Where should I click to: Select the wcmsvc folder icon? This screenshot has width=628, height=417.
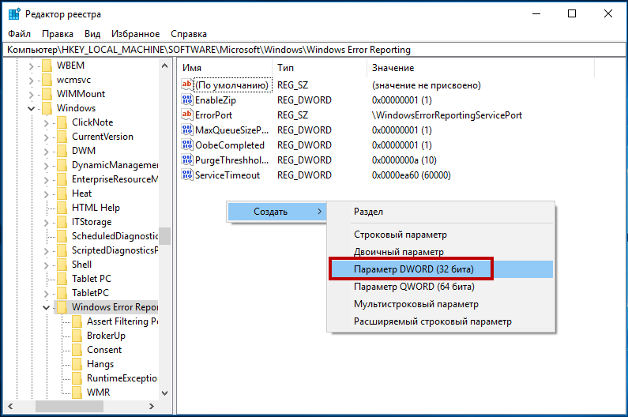click(x=47, y=80)
